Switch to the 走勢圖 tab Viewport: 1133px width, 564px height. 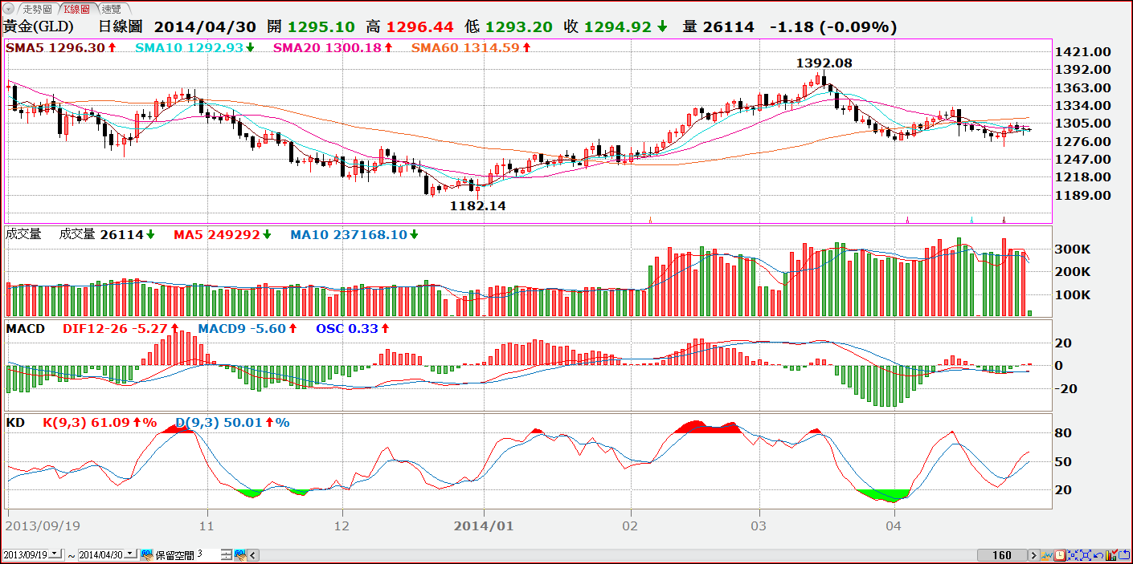click(37, 9)
